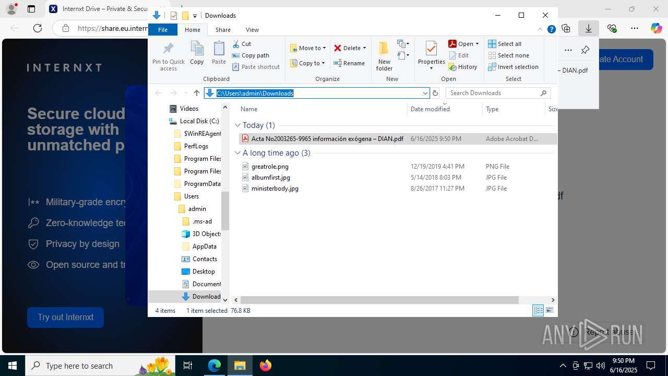Select Videos in navigation pane

189,109
